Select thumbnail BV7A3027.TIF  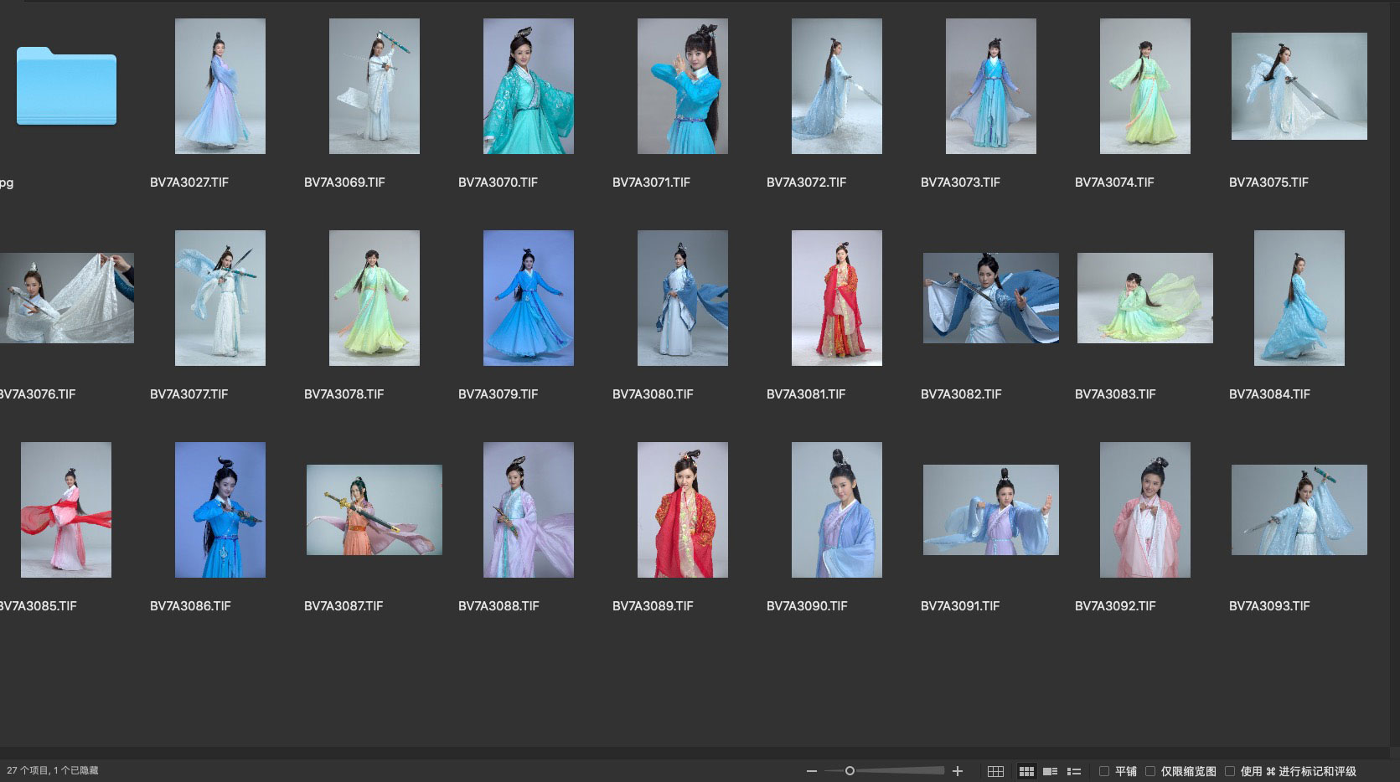click(x=220, y=86)
